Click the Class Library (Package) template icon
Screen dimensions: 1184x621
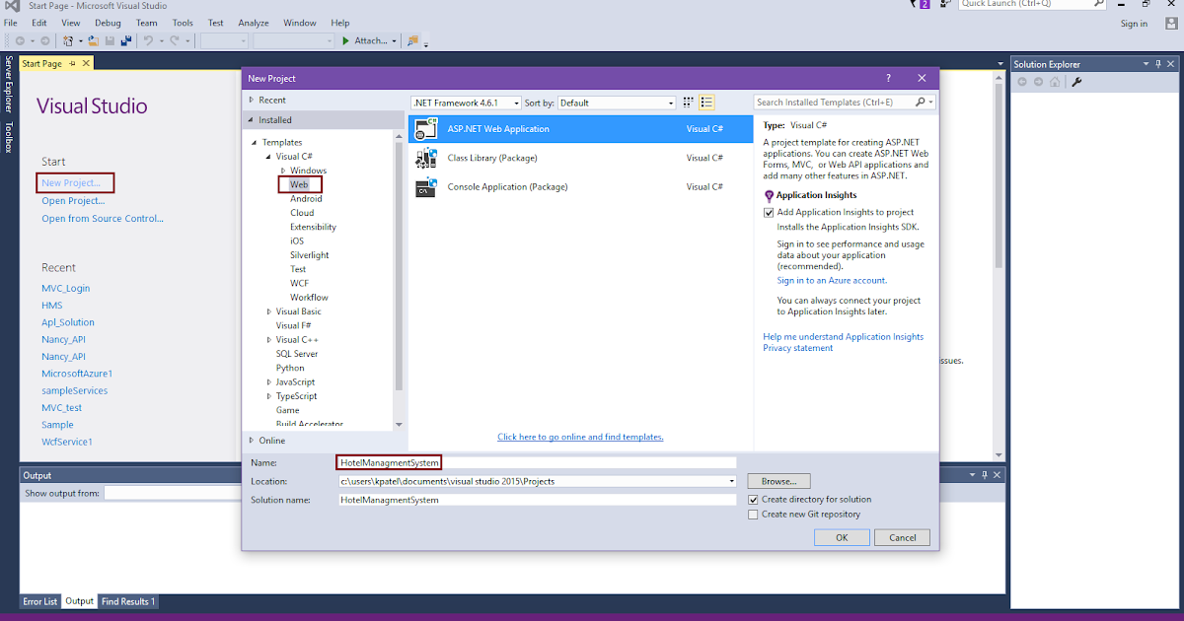pos(426,158)
